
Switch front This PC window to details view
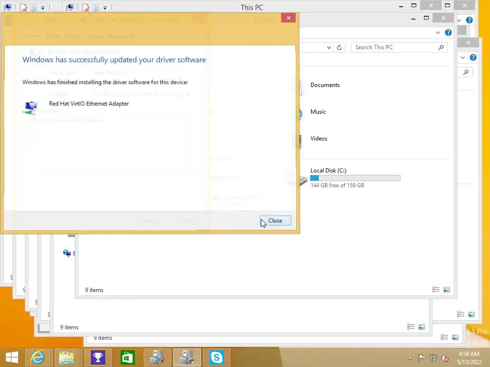(435, 290)
